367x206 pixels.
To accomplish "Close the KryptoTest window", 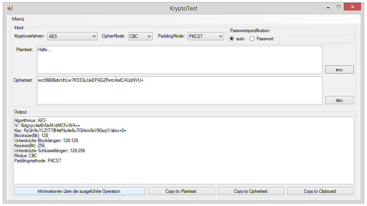I will [x=355, y=7].
